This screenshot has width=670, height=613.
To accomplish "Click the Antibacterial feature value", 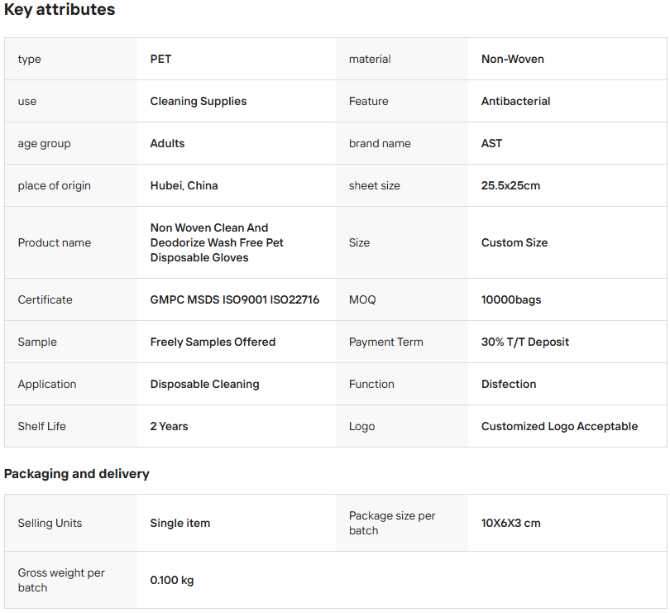I will click(515, 101).
